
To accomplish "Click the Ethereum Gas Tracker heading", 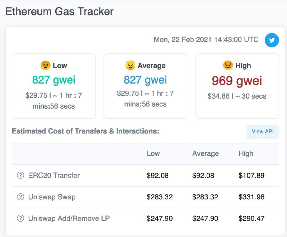I will pos(60,11).
